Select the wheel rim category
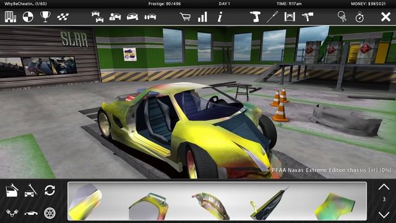 (49, 213)
